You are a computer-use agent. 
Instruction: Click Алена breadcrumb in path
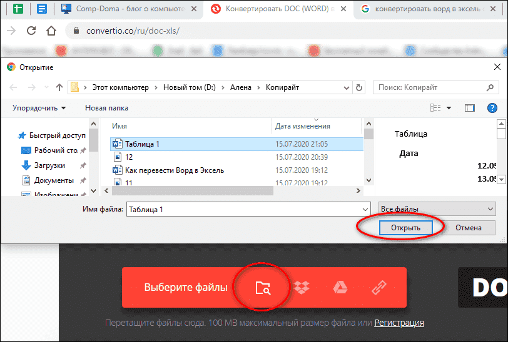tap(241, 87)
